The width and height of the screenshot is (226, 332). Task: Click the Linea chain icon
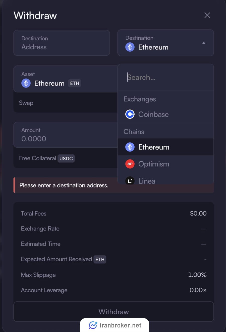130,181
